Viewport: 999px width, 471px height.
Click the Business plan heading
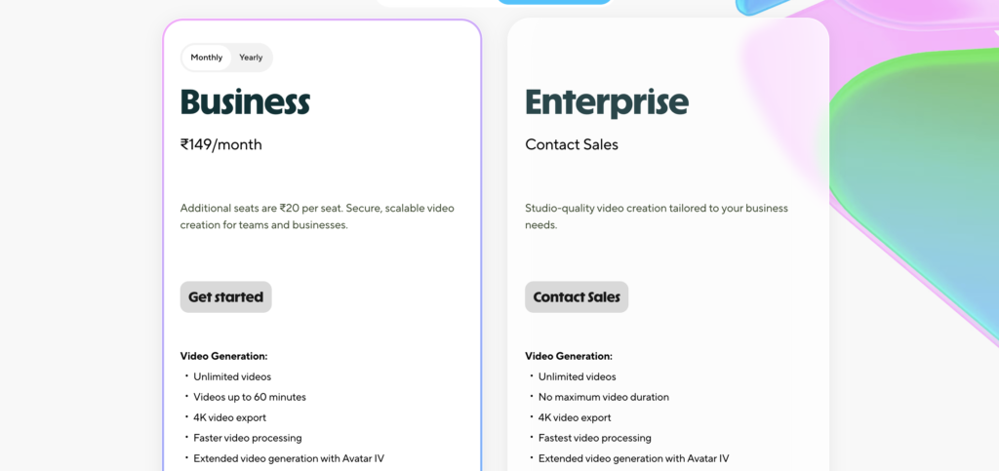[x=245, y=102]
